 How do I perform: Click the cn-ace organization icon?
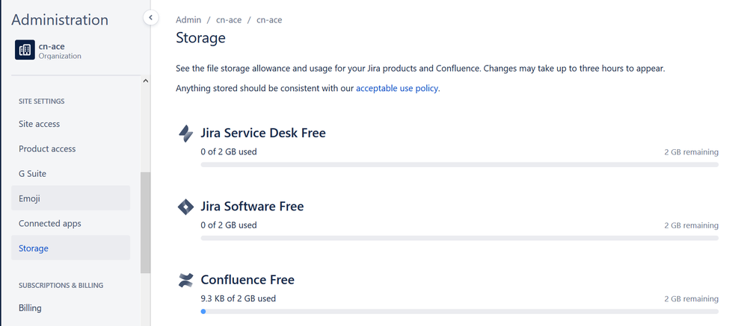(x=25, y=50)
